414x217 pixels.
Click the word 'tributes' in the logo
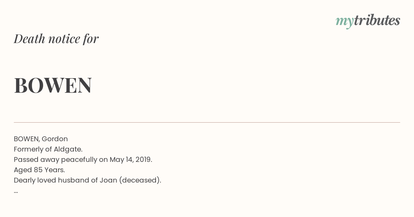coord(377,20)
